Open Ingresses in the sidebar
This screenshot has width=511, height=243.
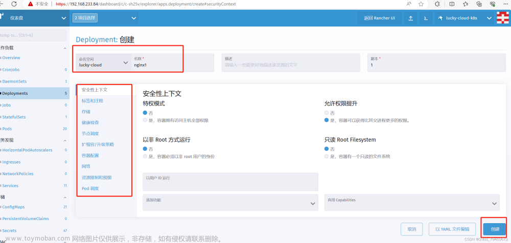(11, 162)
